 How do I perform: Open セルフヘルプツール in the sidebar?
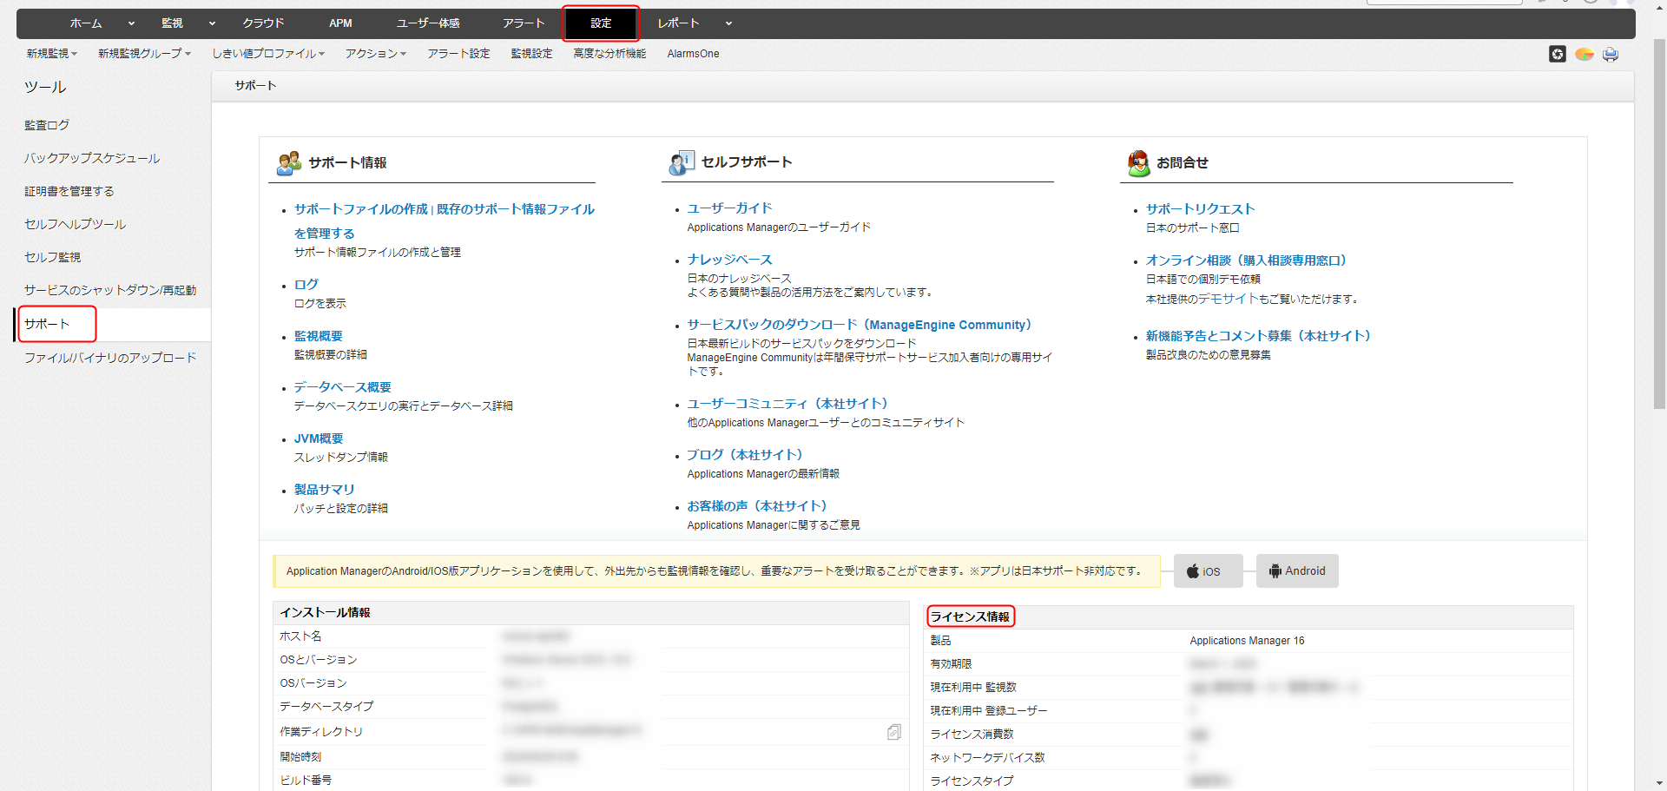click(76, 224)
